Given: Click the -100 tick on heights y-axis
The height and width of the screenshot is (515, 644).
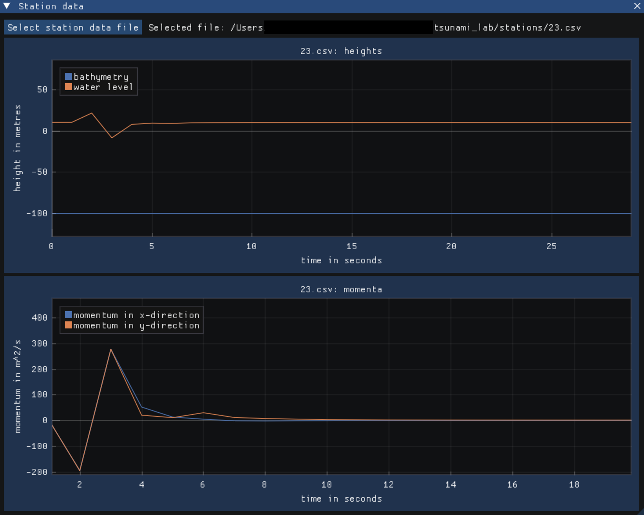Looking at the screenshot, I should [x=37, y=214].
